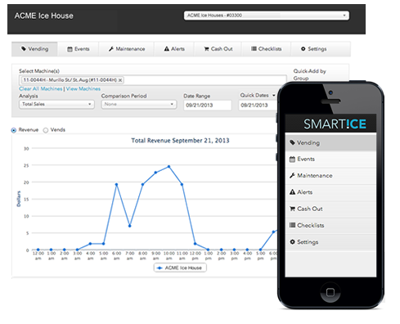Click the 6:00 am data point on chart
The image size is (400, 324).
point(116,185)
